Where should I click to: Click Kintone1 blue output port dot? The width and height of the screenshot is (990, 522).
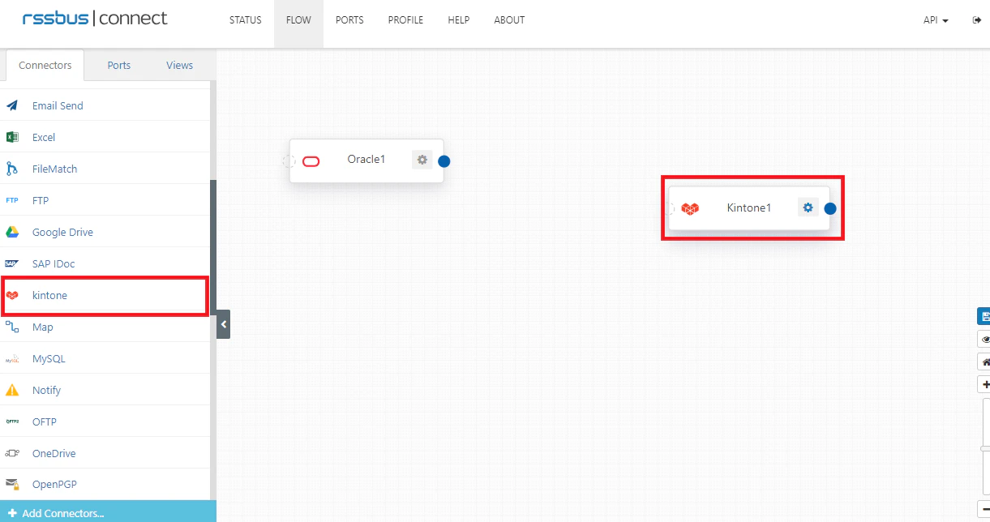click(x=829, y=208)
